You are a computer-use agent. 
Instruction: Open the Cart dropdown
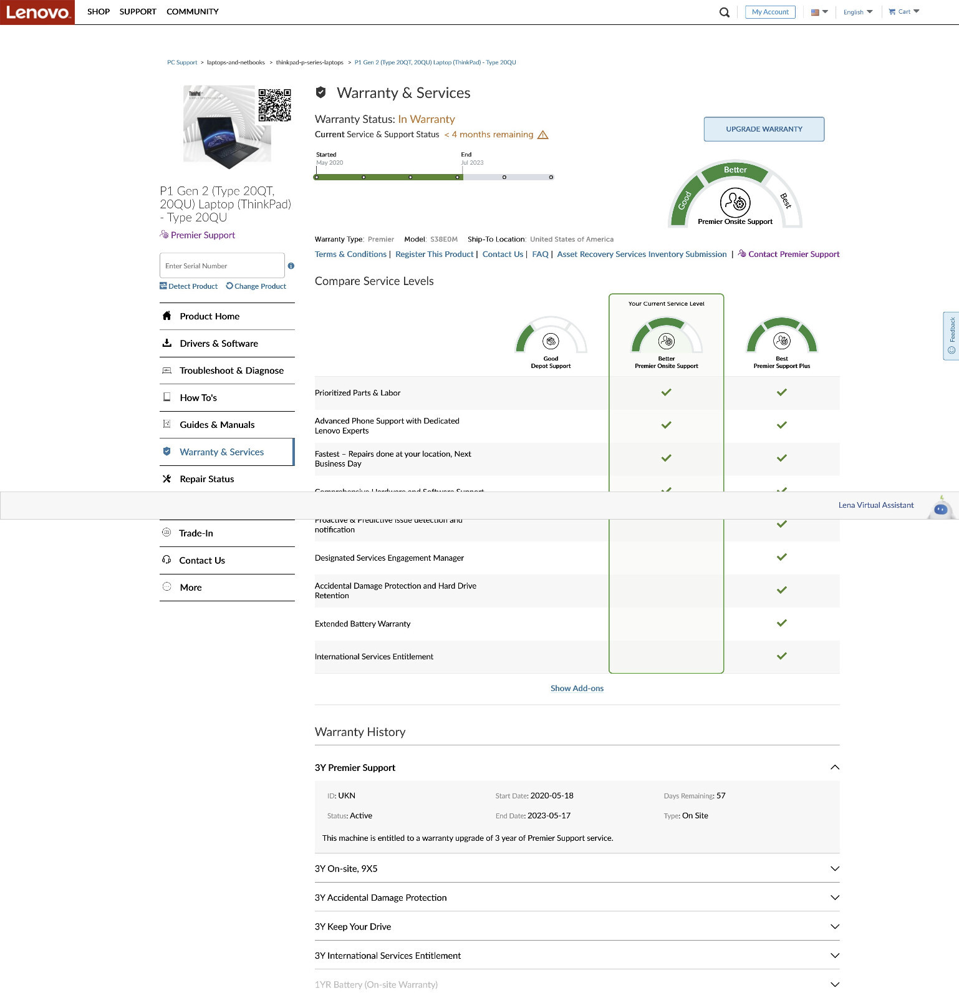click(x=904, y=12)
